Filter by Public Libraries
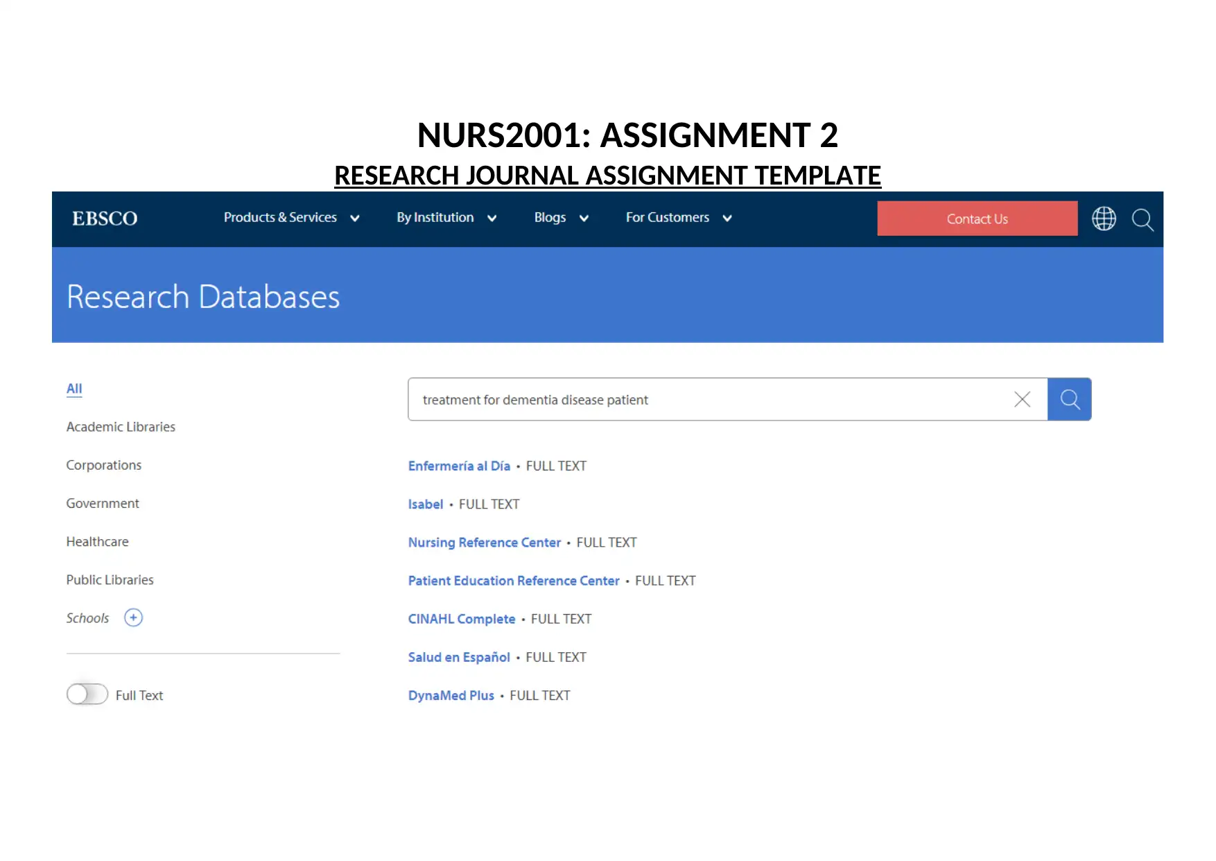 pyautogui.click(x=110, y=580)
